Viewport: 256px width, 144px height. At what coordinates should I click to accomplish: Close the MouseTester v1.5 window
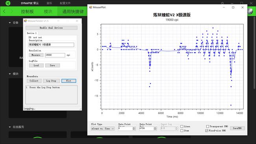[77, 21]
